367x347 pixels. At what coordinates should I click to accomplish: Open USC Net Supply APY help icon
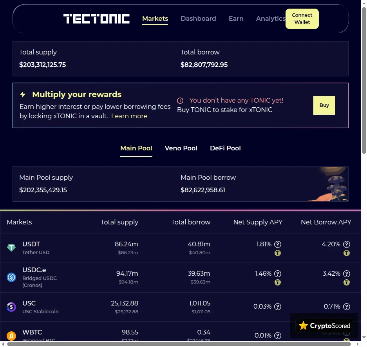point(278,307)
